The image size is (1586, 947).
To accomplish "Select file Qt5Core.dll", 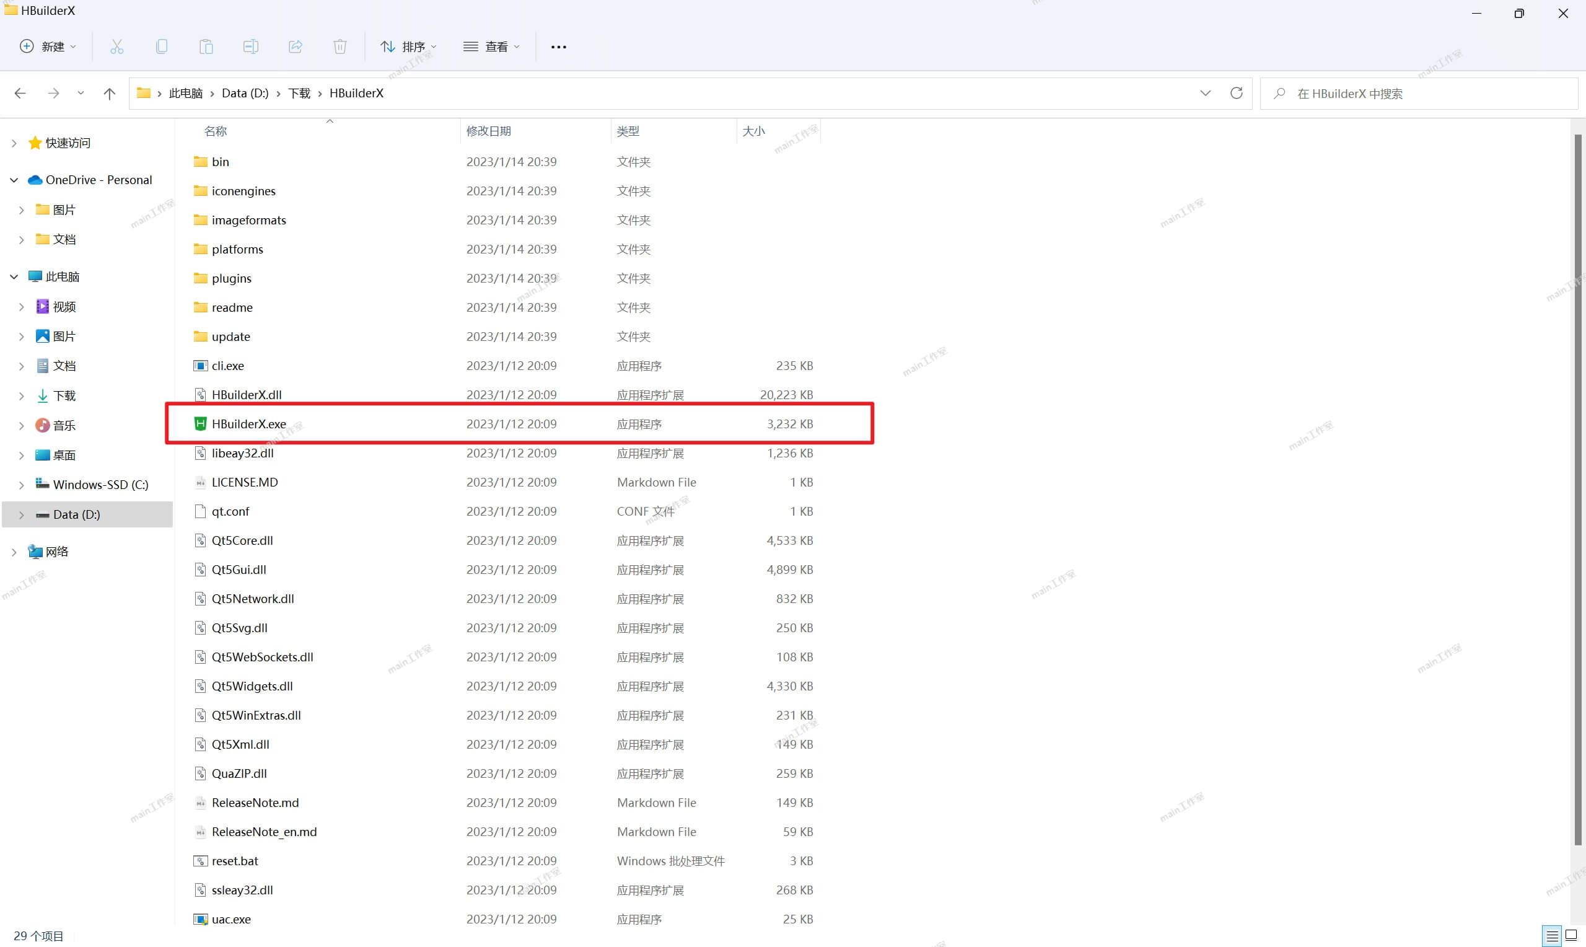I will coord(242,540).
